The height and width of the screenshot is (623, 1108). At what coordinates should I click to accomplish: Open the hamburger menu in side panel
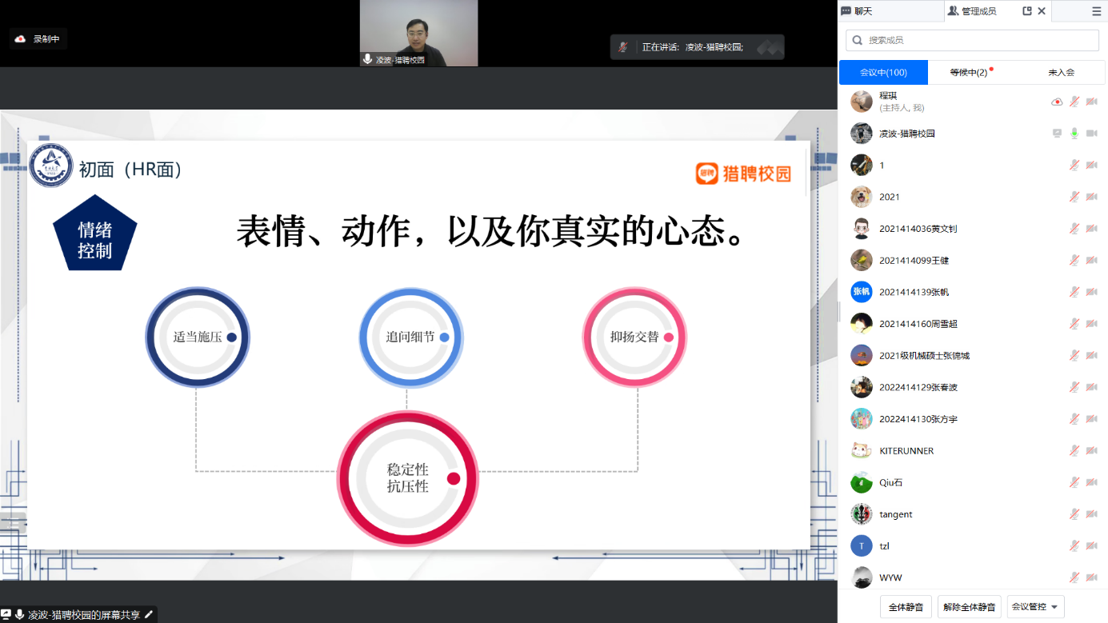pos(1096,11)
